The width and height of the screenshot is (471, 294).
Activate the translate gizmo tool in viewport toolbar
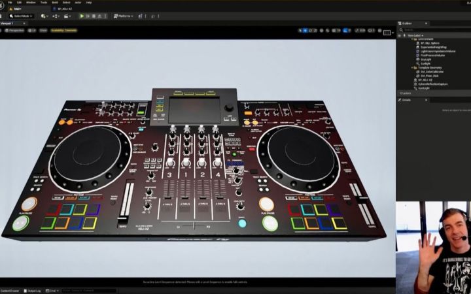pyautogui.click(x=305, y=30)
